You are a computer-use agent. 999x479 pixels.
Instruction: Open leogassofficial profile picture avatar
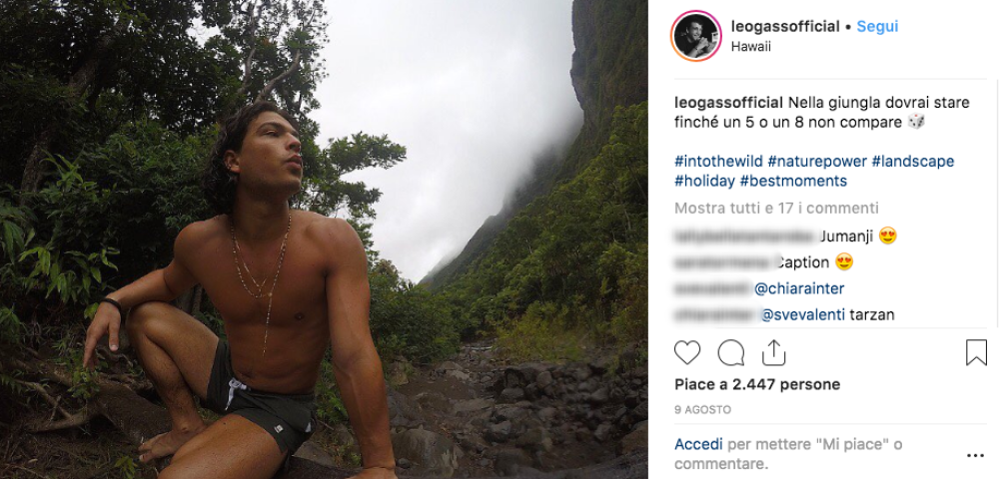pos(695,36)
